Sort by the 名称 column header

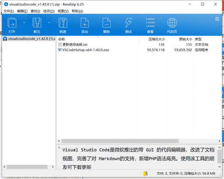pos(98,39)
